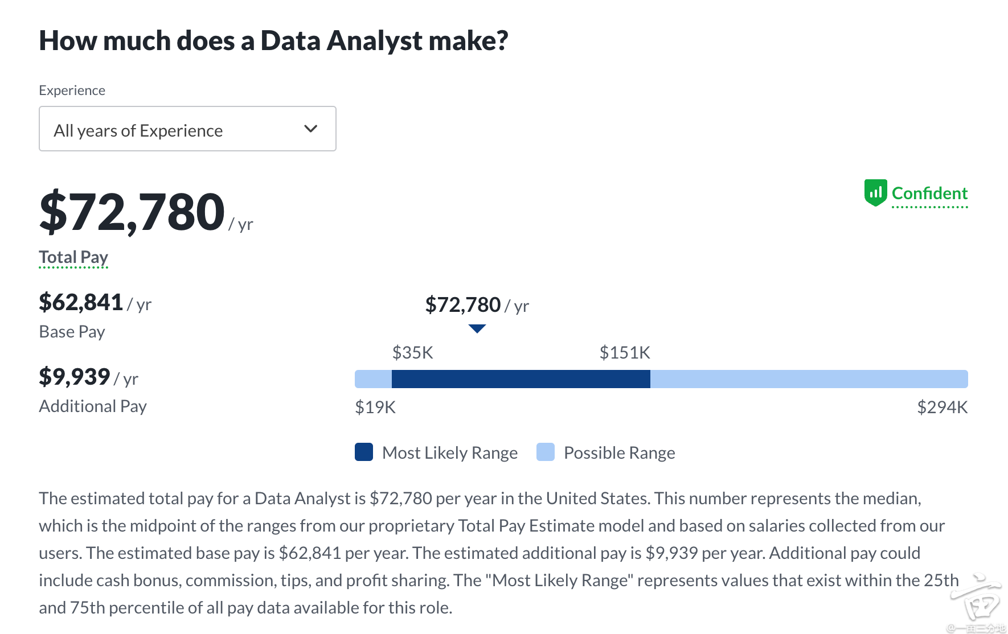Click the $19K minimum label
The image size is (1008, 634).
pyautogui.click(x=375, y=407)
